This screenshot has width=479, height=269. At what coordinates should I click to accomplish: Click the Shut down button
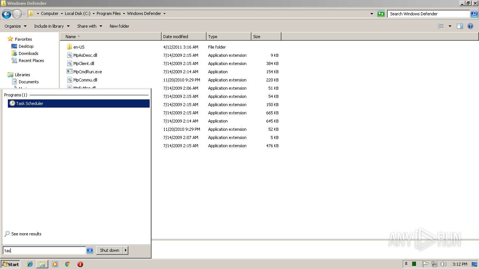coord(110,251)
